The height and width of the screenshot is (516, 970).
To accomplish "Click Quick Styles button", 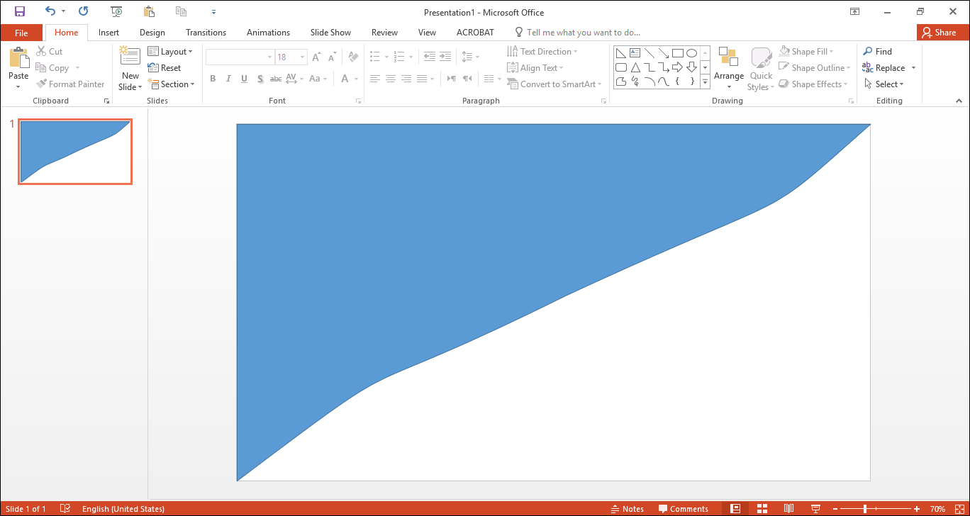I will 761,69.
